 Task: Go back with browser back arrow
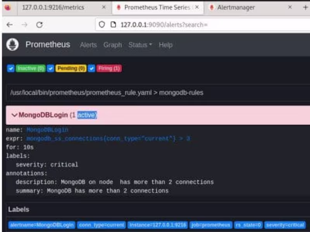9,25
